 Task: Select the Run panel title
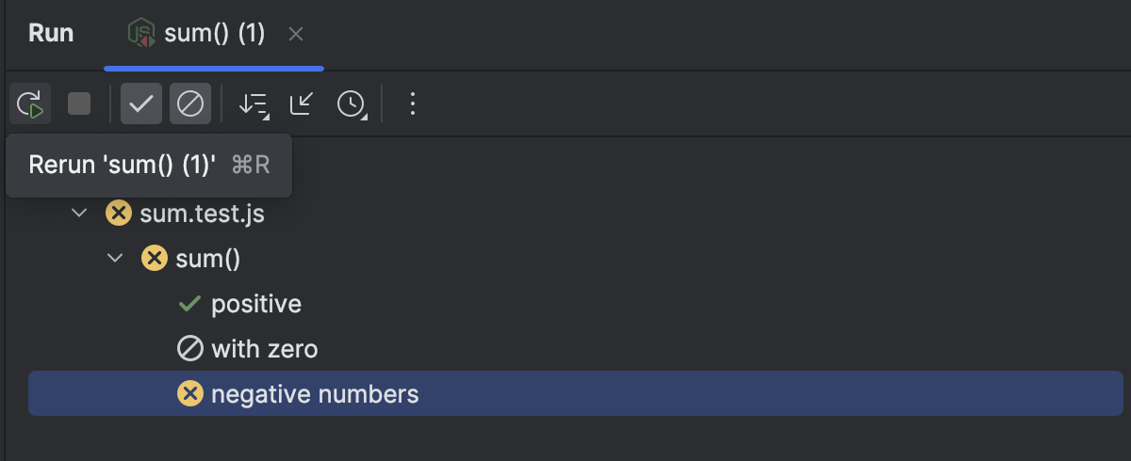point(51,34)
